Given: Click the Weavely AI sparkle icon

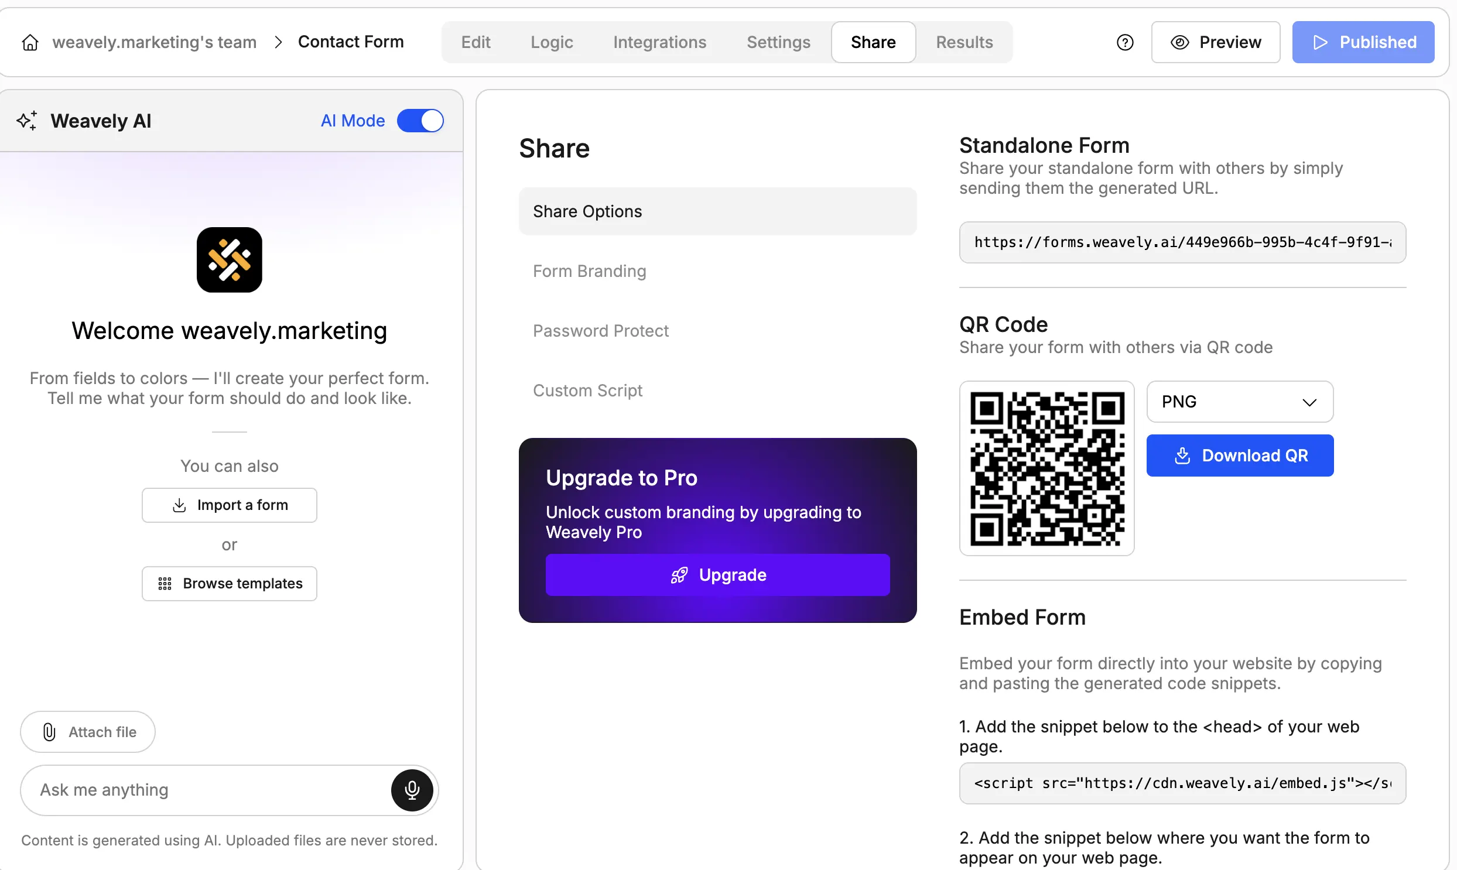Looking at the screenshot, I should (x=26, y=121).
